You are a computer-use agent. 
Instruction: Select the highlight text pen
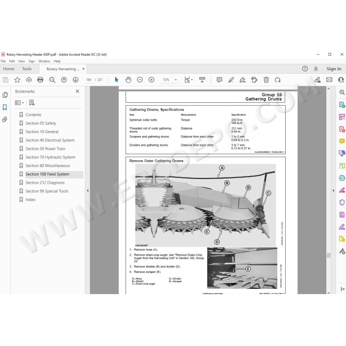coord(231,80)
